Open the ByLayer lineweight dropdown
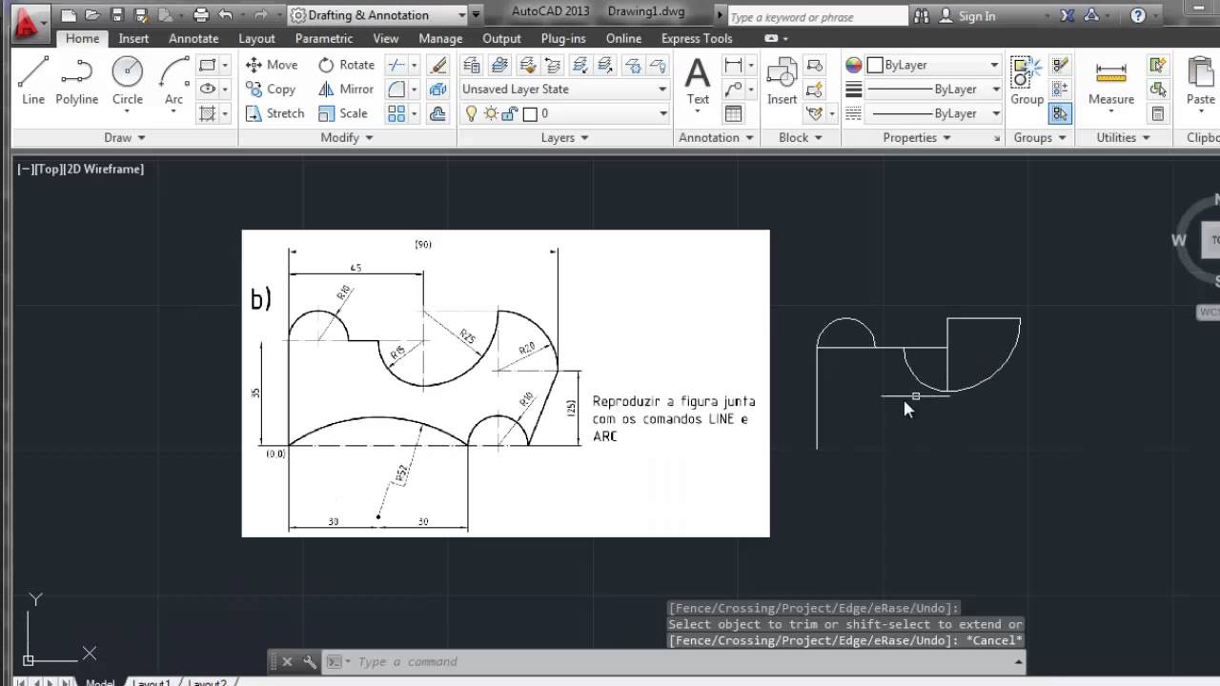Image resolution: width=1220 pixels, height=686 pixels. click(x=932, y=89)
